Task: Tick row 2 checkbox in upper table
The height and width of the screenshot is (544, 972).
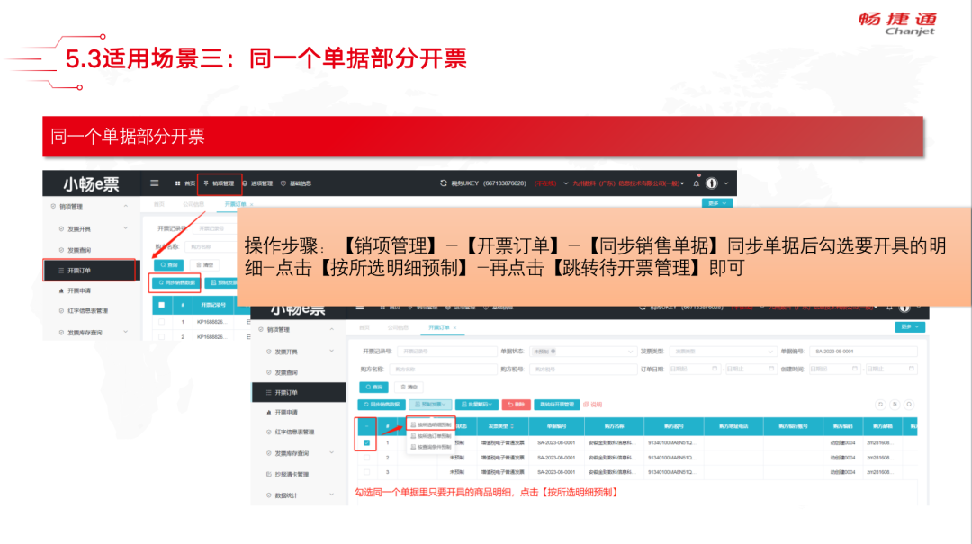Action: pyautogui.click(x=162, y=337)
